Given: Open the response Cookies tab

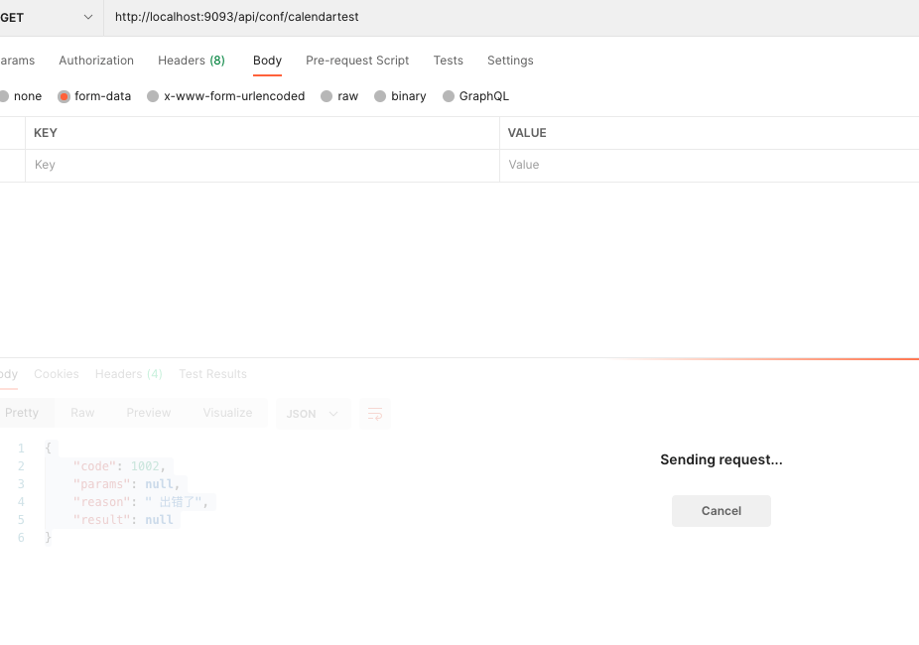Looking at the screenshot, I should [57, 374].
